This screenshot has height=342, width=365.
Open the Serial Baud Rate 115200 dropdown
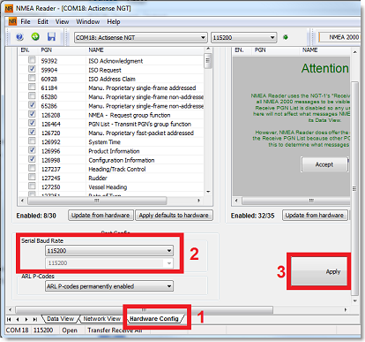[109, 251]
